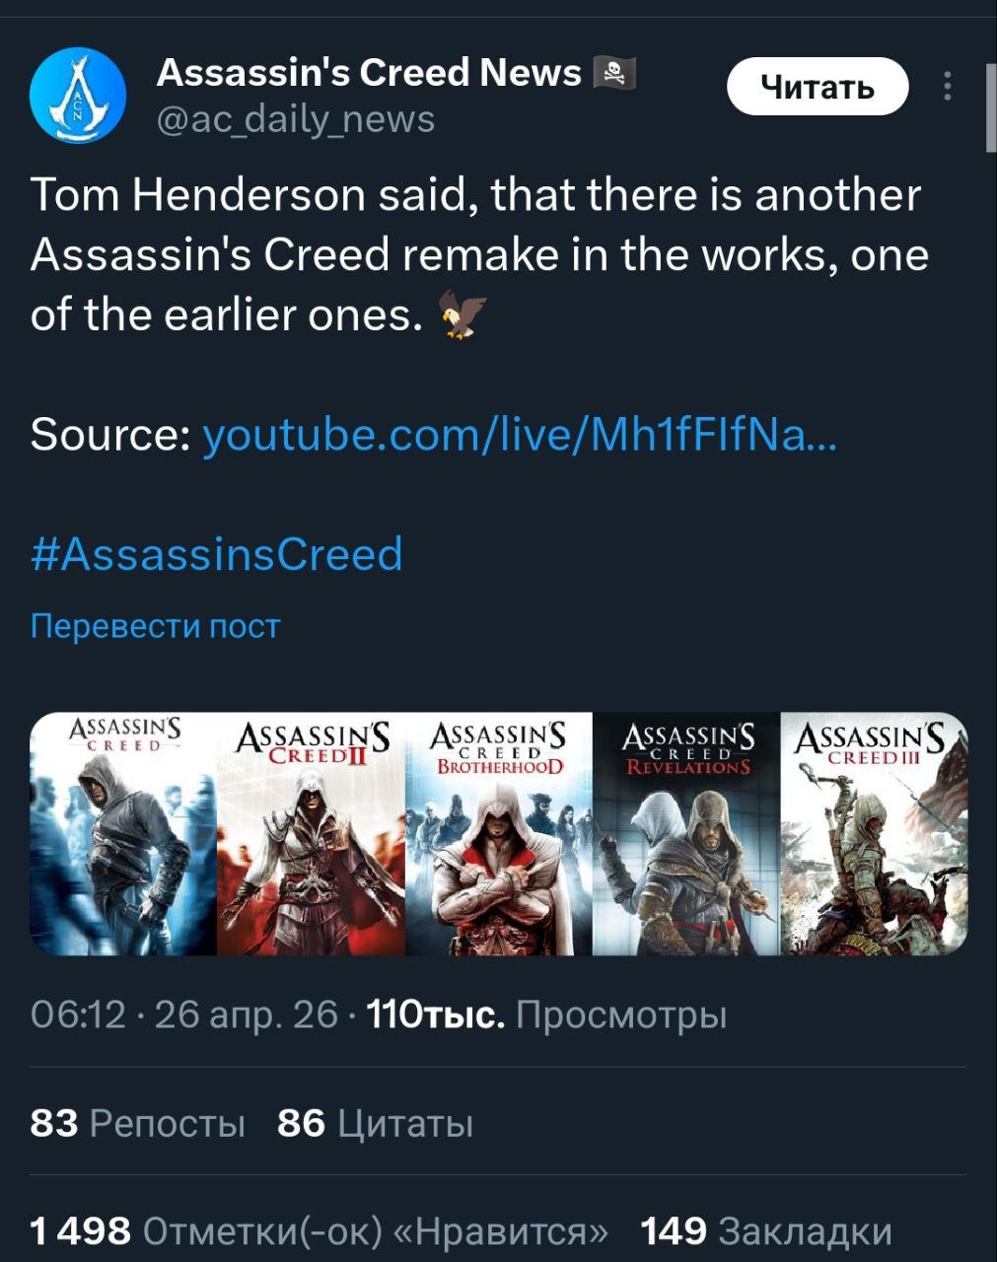Open the @ac_daily_news handle
Image resolution: width=997 pixels, height=1262 pixels.
point(295,119)
